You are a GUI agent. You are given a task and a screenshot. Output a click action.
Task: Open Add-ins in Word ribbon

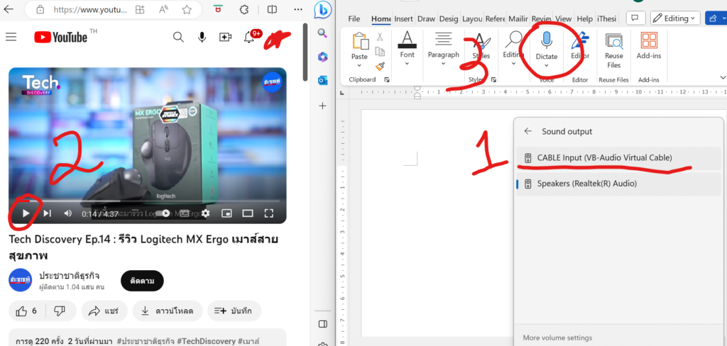click(x=649, y=45)
